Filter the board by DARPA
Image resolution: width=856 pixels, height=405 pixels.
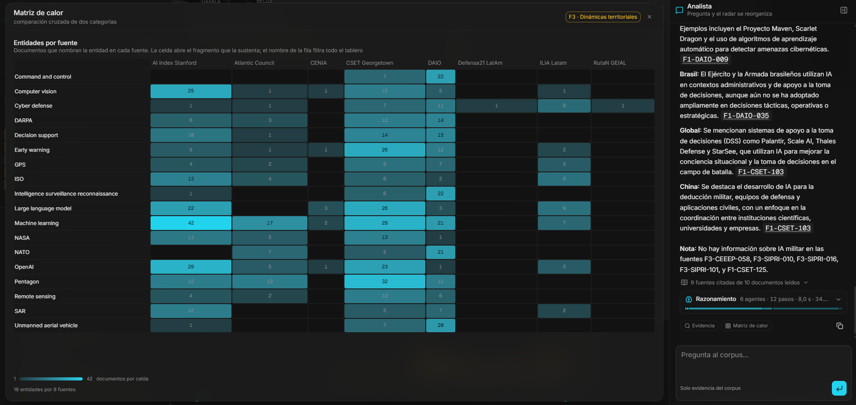(23, 121)
